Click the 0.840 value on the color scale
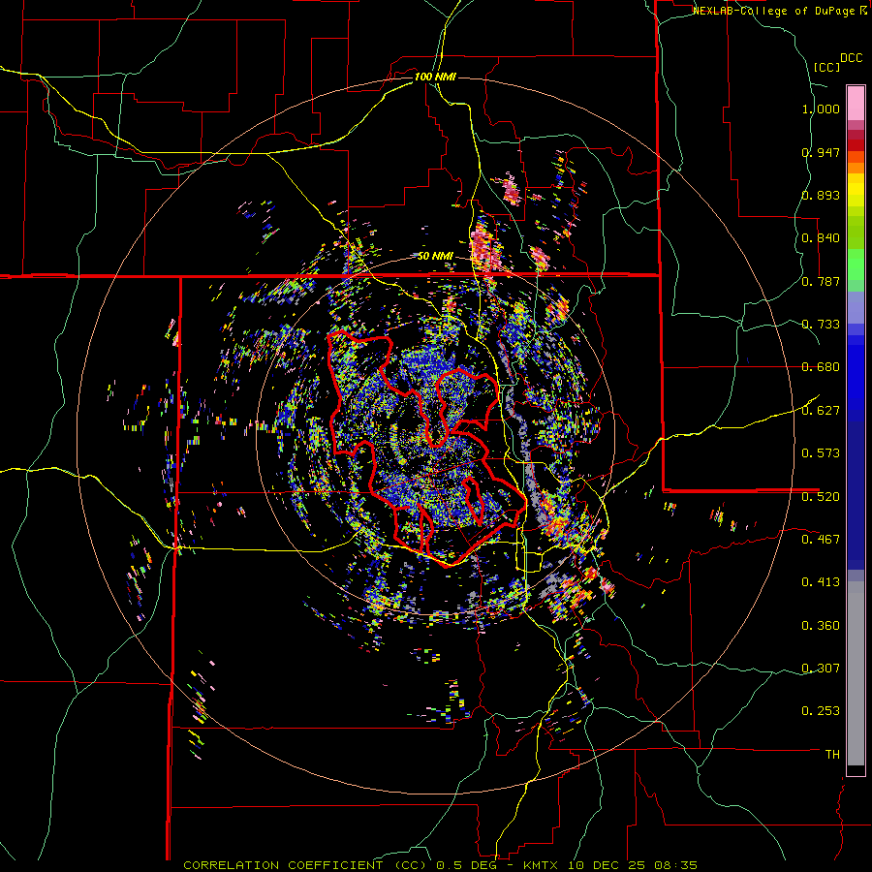The height and width of the screenshot is (872, 872). point(821,238)
